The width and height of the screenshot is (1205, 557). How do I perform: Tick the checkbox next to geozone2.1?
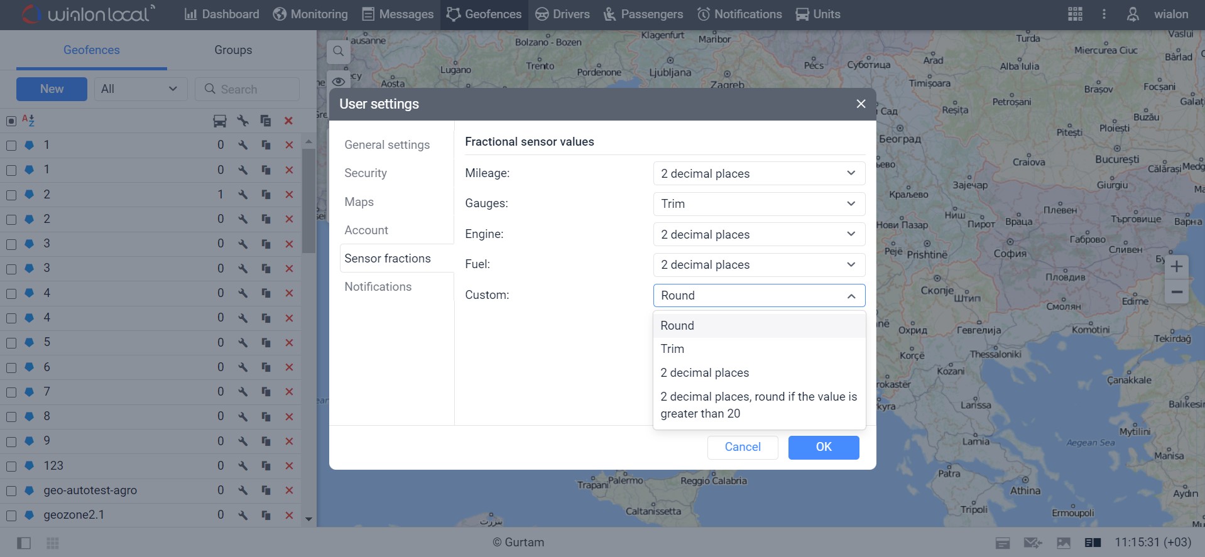click(x=11, y=516)
